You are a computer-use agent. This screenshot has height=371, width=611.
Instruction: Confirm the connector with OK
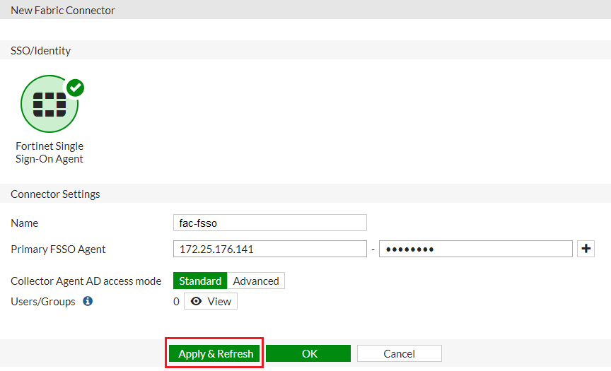pyautogui.click(x=308, y=353)
